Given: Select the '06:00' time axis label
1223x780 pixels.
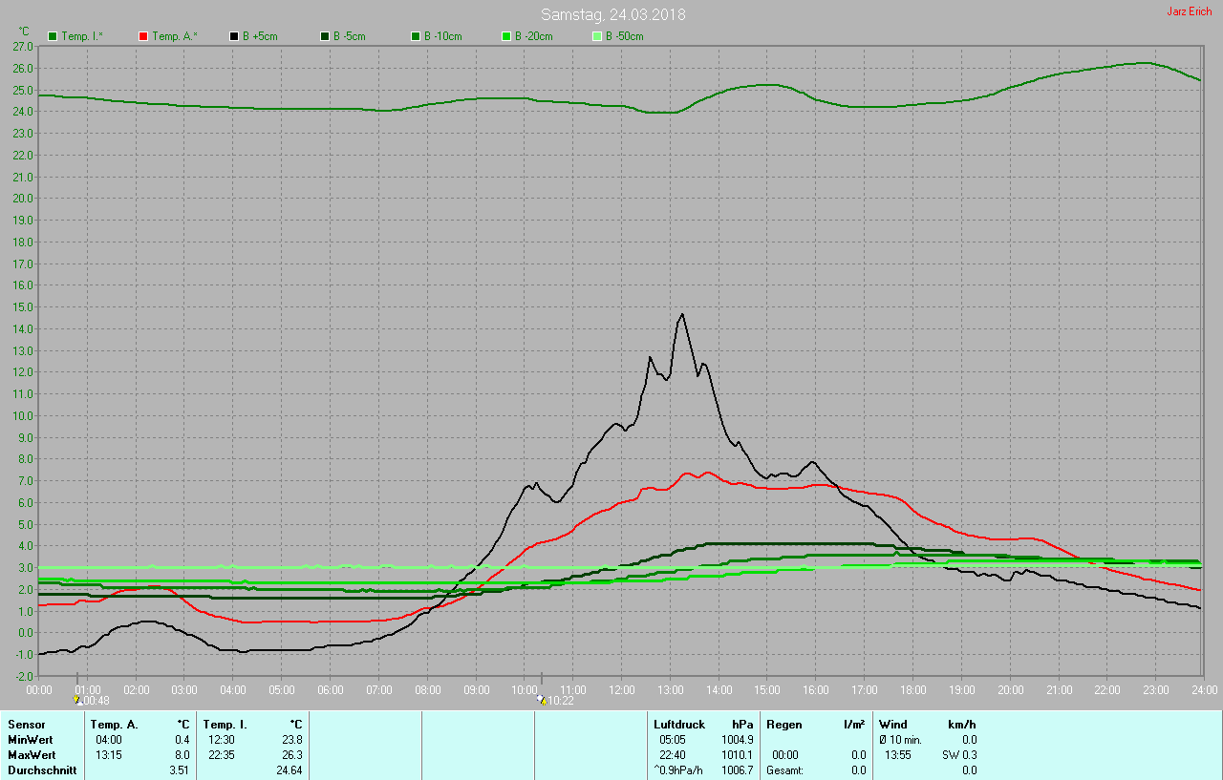Looking at the screenshot, I should 330,689.
